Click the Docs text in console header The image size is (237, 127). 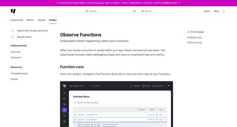[x=148, y=86]
